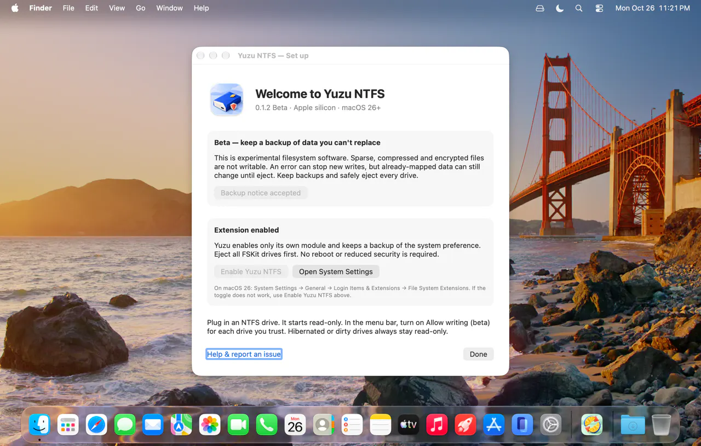Open Spotlight search magnifier in menu bar

[x=579, y=8]
